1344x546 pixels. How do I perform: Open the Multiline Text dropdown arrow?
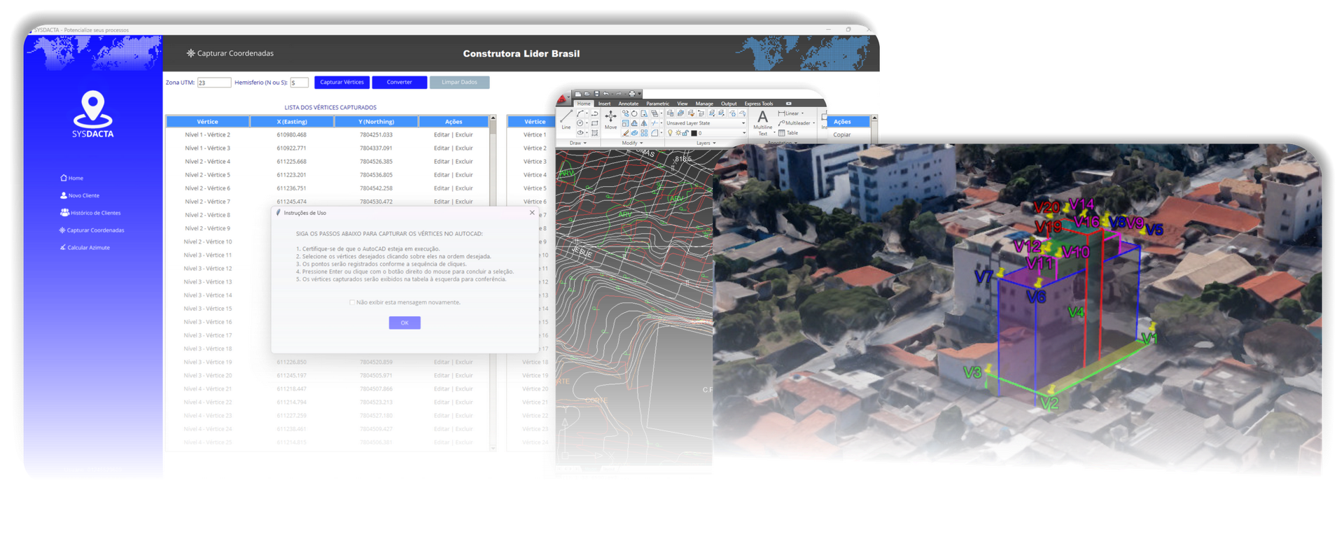(x=774, y=132)
